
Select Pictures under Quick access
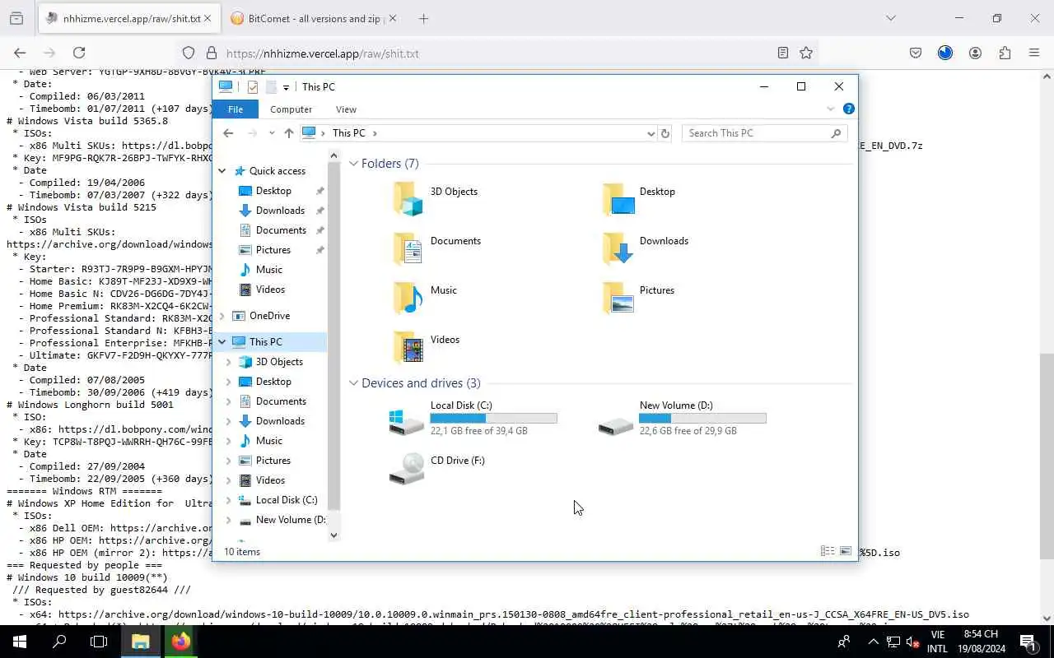pyautogui.click(x=273, y=250)
